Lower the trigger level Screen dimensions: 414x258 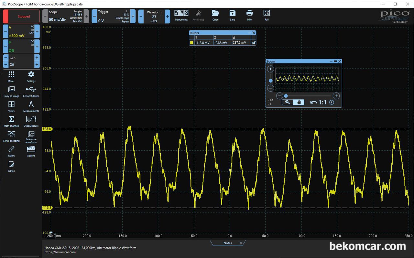coord(94,16)
